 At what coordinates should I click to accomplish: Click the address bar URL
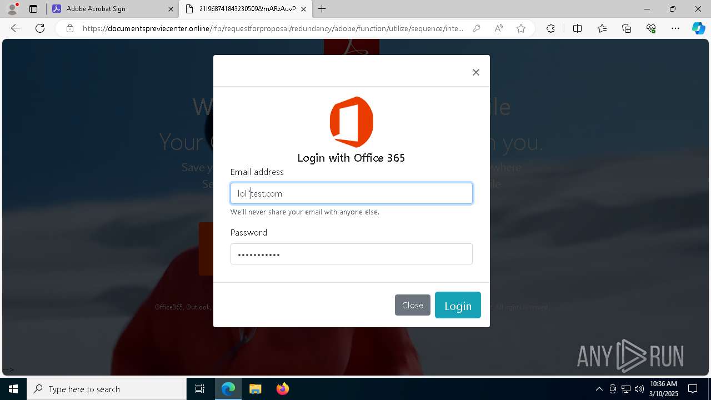273,28
